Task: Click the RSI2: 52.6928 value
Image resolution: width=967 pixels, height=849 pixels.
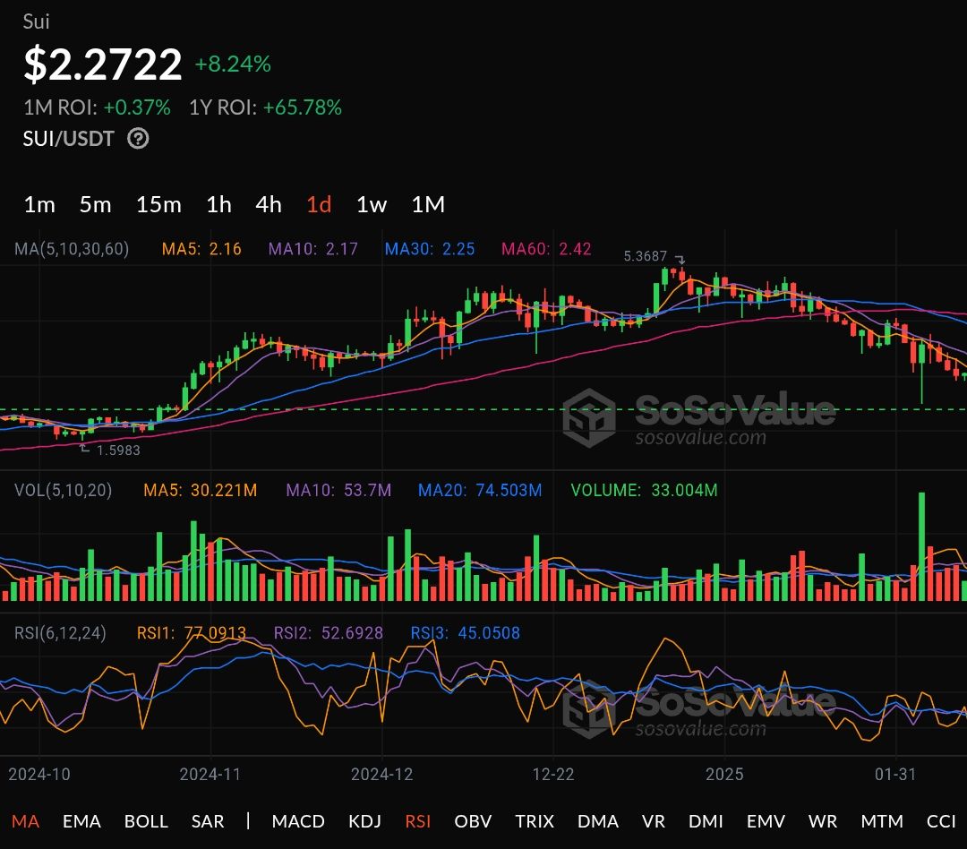Action: (x=328, y=632)
